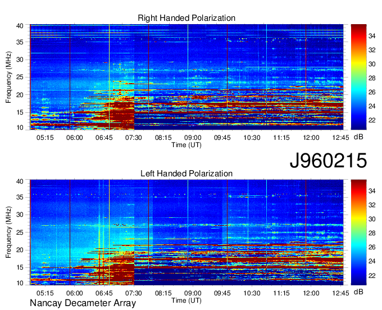Image resolution: width=382 pixels, height=310 pixels.
Task: Click 22 dB tick on Right Handed color bar
Action: [372, 120]
